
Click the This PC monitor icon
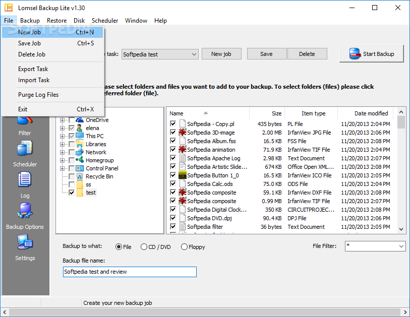pyautogui.click(x=80, y=136)
